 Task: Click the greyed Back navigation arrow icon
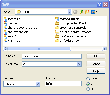click(x=75, y=12)
